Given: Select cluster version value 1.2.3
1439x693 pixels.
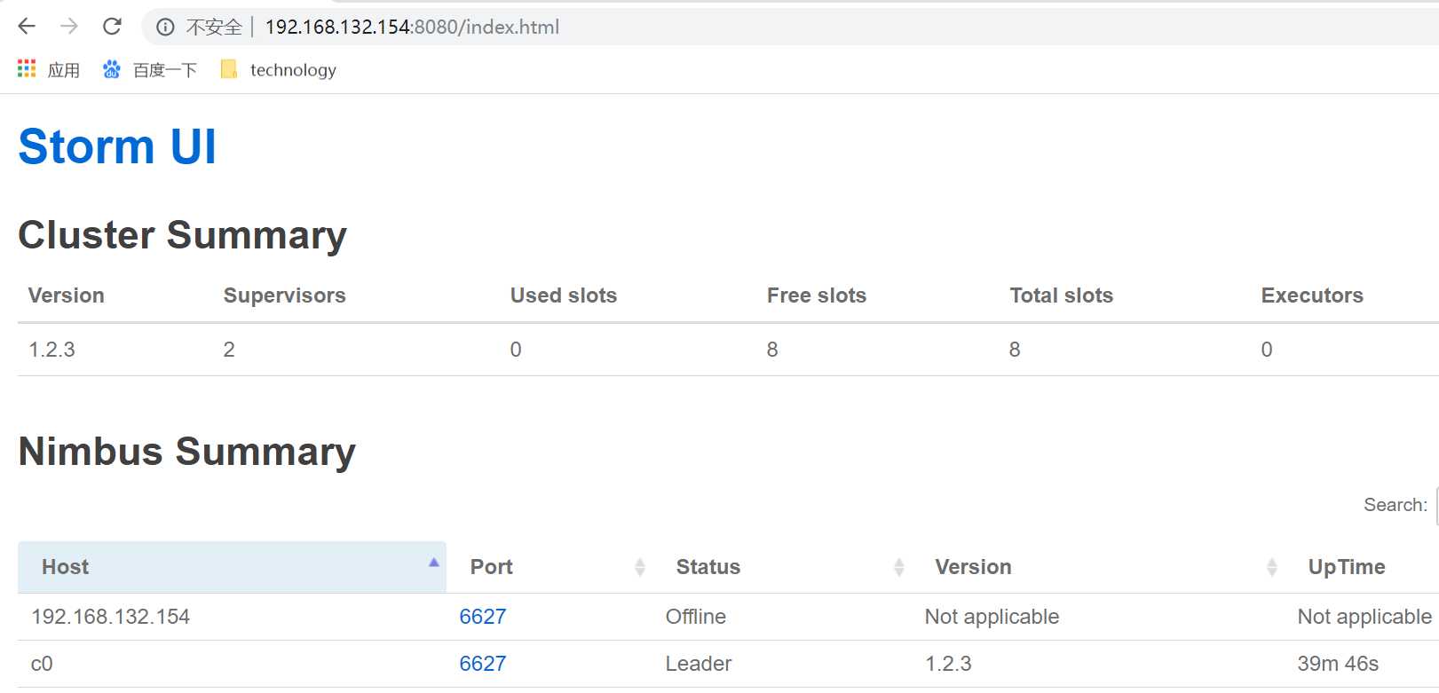Looking at the screenshot, I should coord(51,350).
